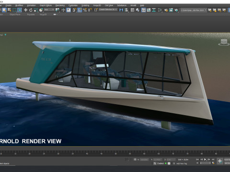Click the ViewCube in the viewport
The image size is (230, 172).
(x=224, y=42)
